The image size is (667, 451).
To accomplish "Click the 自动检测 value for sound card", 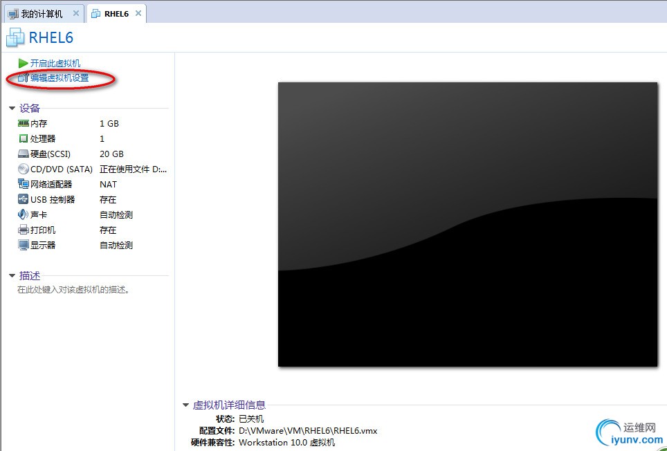I will tap(116, 214).
